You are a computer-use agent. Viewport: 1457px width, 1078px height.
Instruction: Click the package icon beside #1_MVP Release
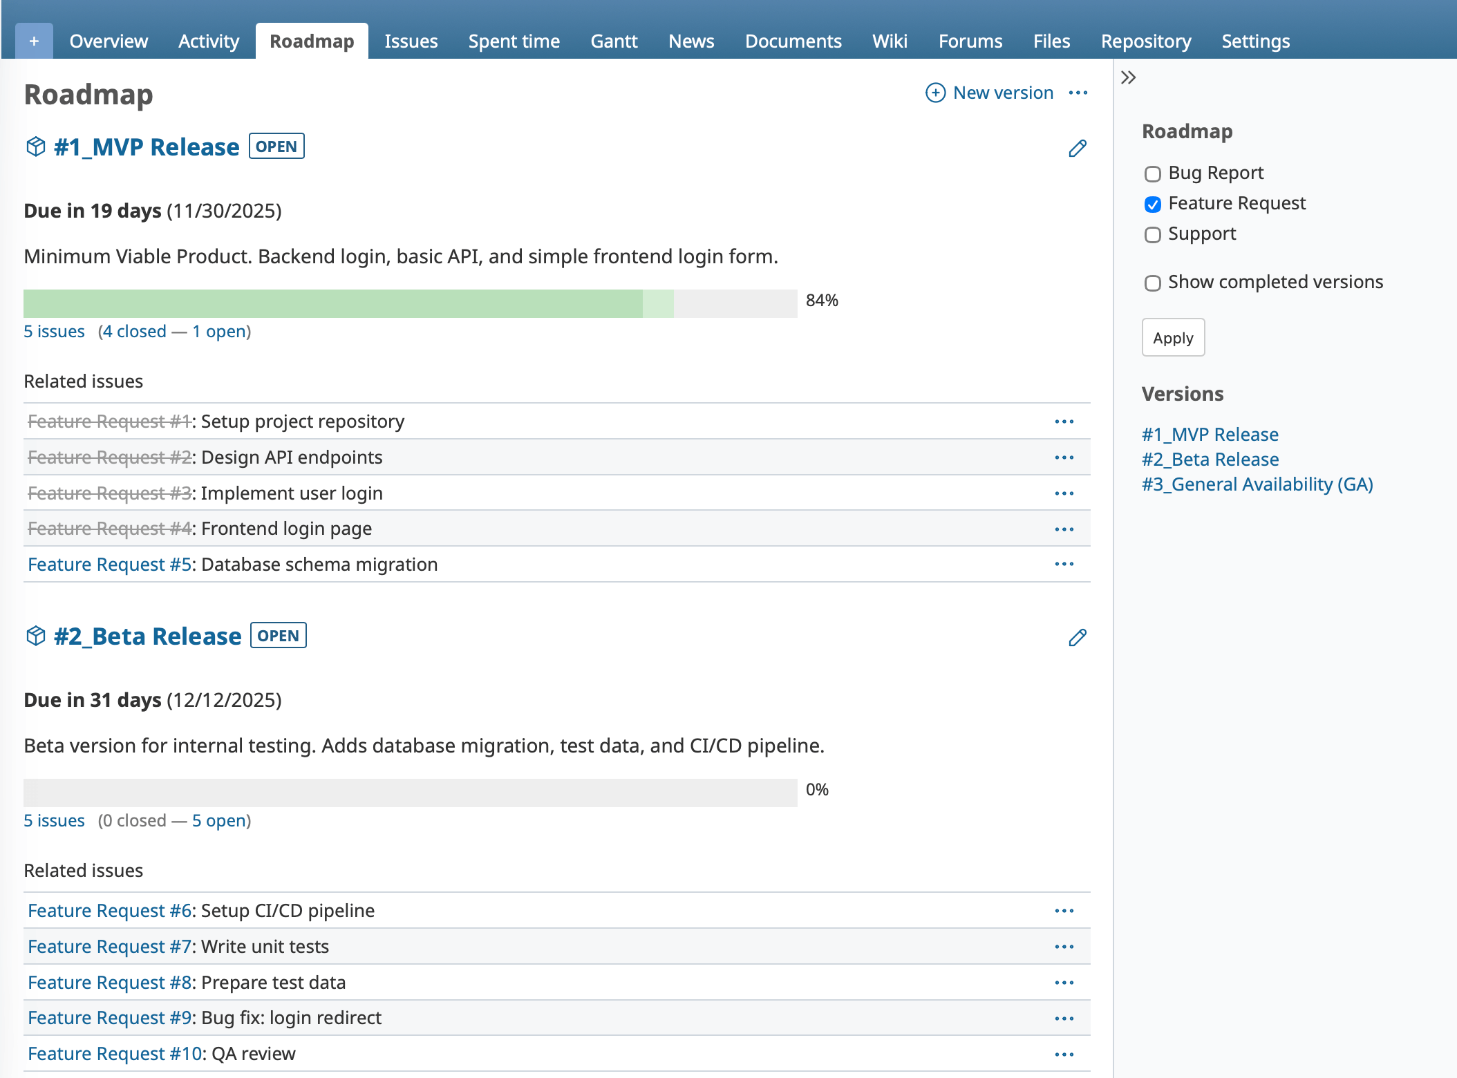click(35, 146)
